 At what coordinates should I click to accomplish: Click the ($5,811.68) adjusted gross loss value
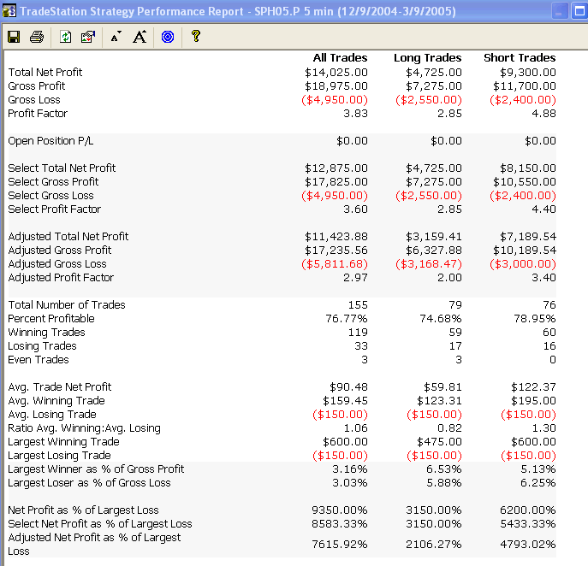(x=335, y=264)
